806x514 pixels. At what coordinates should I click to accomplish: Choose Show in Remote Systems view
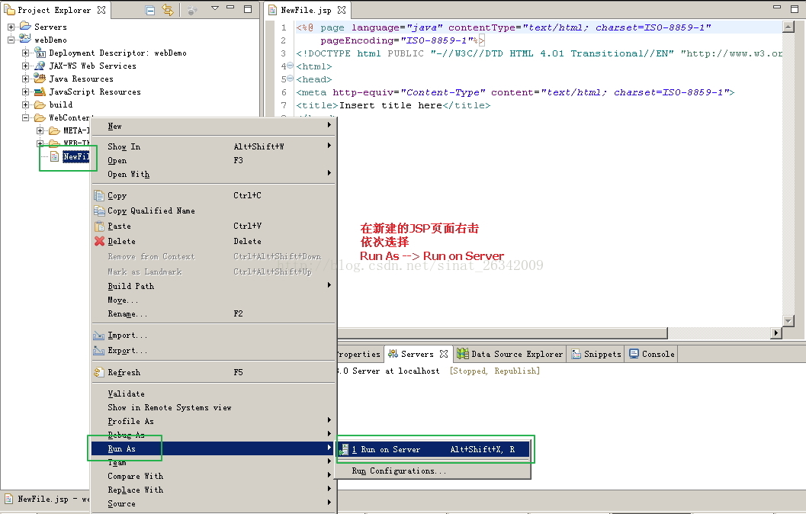pos(214,407)
